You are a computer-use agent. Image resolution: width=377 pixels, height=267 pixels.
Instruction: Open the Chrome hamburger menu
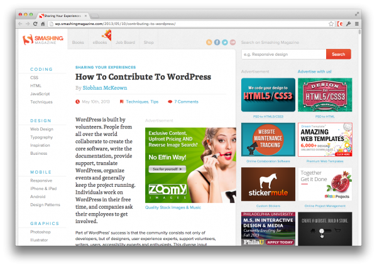[x=357, y=24]
